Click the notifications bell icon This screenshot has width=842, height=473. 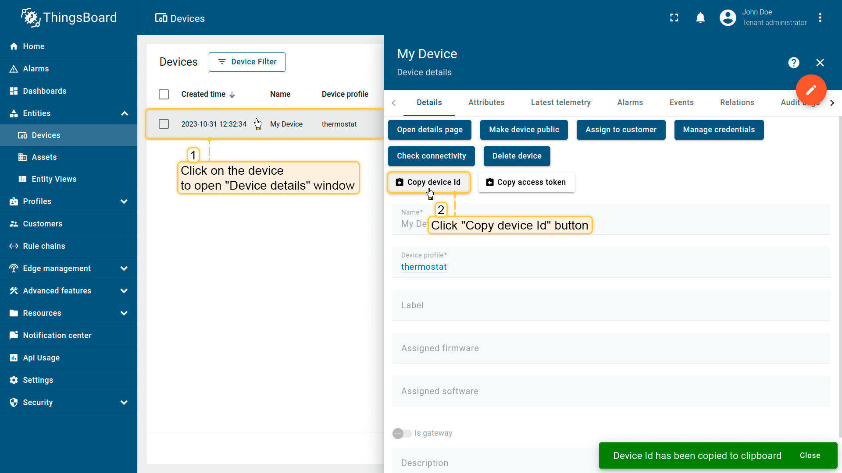pos(700,18)
